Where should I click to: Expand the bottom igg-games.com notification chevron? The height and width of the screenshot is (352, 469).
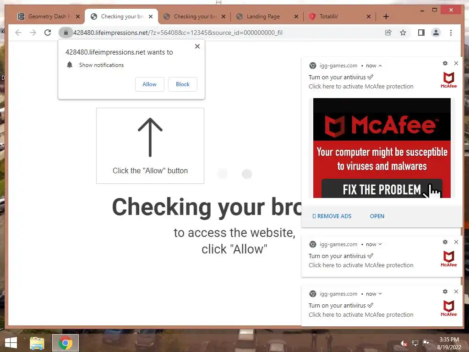click(x=380, y=294)
